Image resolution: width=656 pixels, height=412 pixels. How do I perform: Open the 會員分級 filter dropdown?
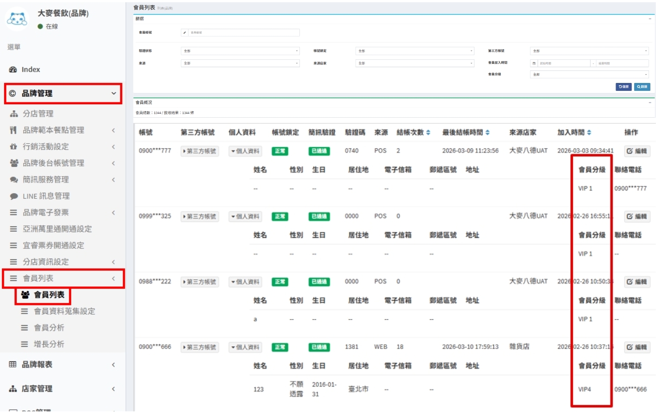(589, 75)
